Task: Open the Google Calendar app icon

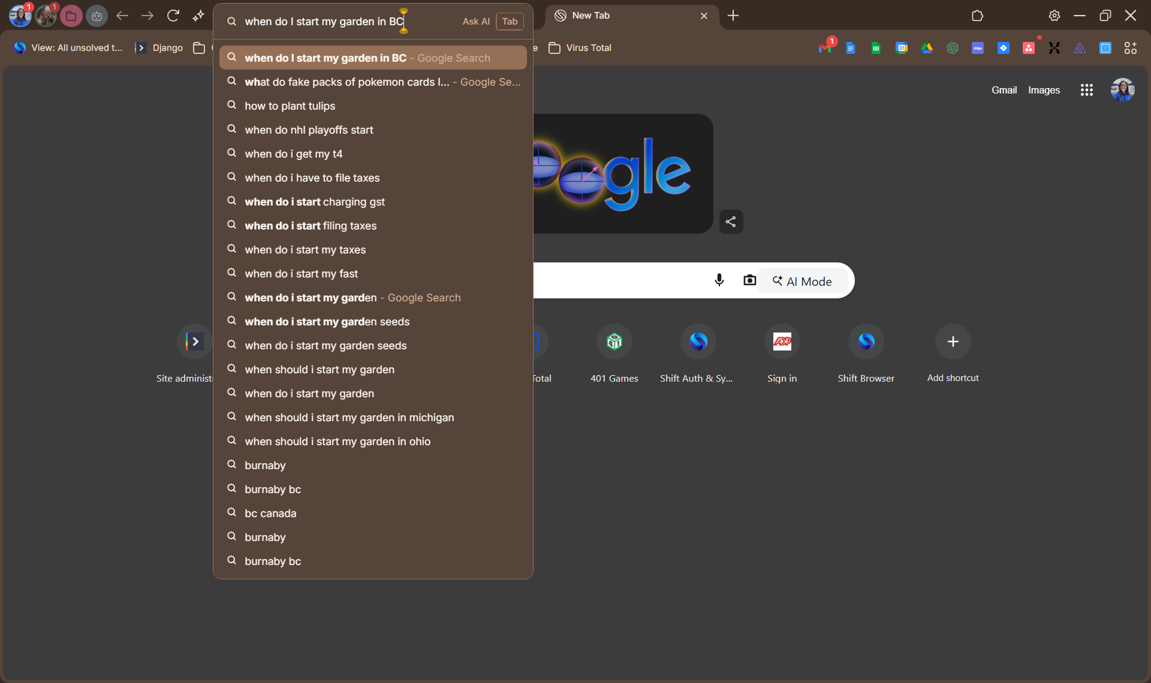Action: pyautogui.click(x=902, y=48)
